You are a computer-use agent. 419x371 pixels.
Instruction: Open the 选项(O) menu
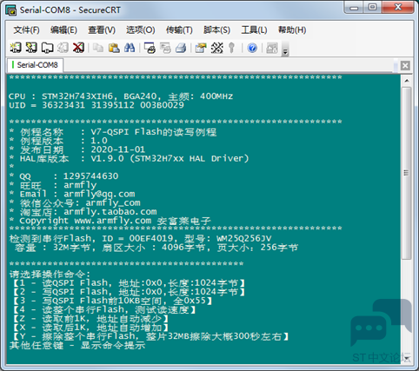point(141,30)
